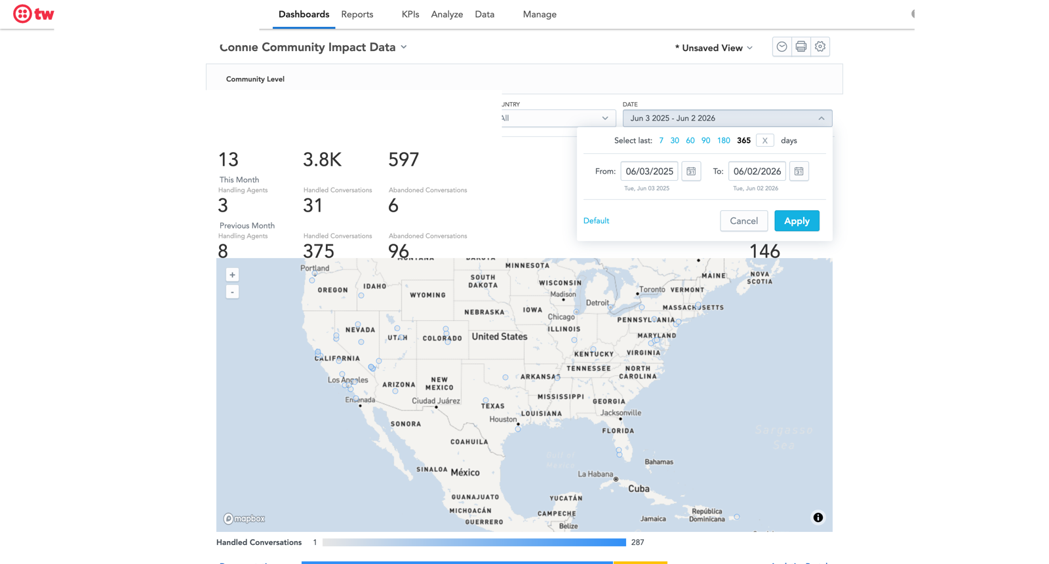The height and width of the screenshot is (564, 1049).
Task: Open the Country filter dropdown
Action: (557, 118)
